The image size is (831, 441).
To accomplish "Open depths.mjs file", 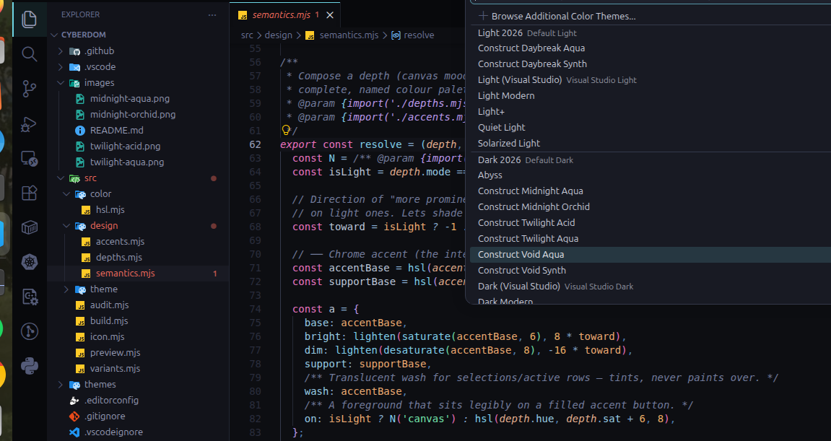I will [118, 258].
